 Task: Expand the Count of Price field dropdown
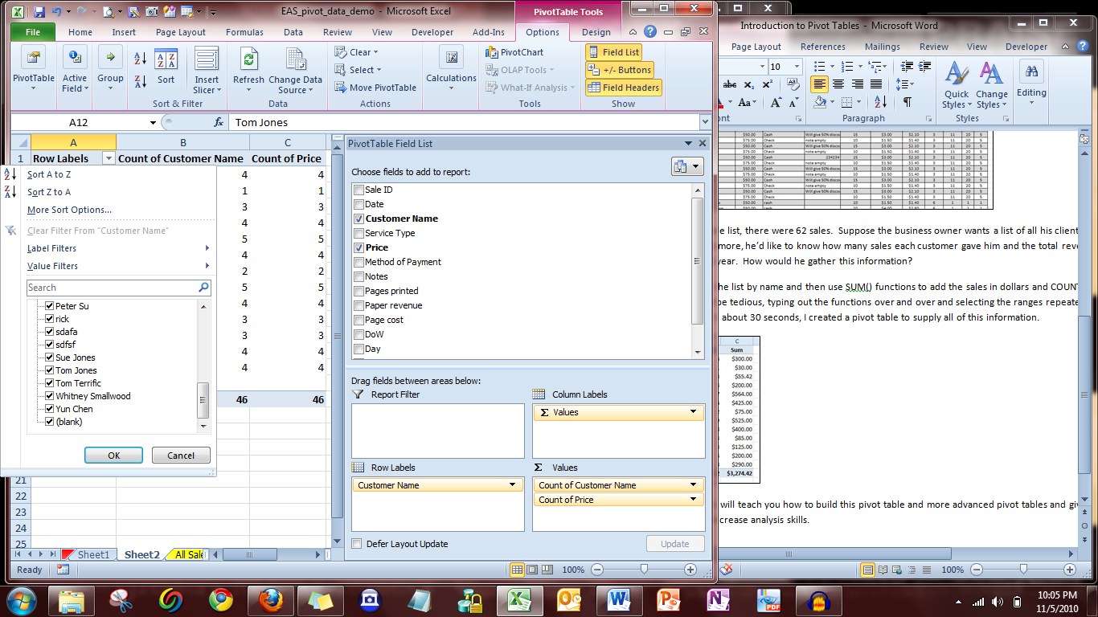click(x=693, y=500)
